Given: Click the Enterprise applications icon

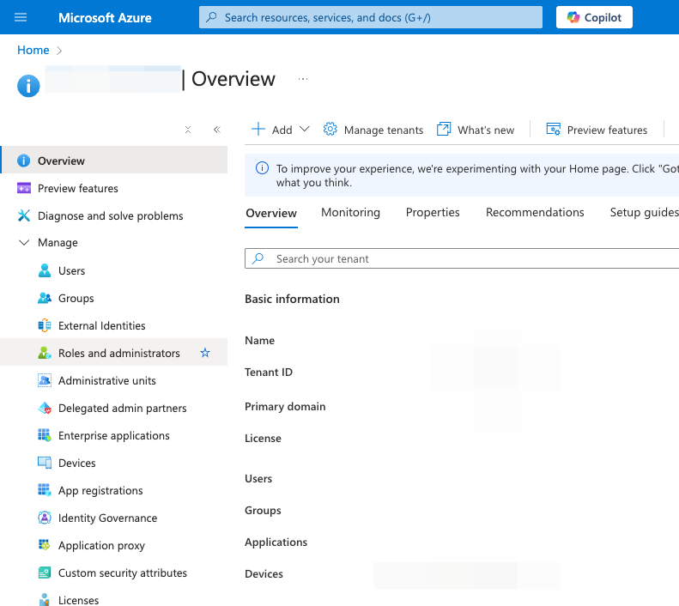Looking at the screenshot, I should [45, 436].
